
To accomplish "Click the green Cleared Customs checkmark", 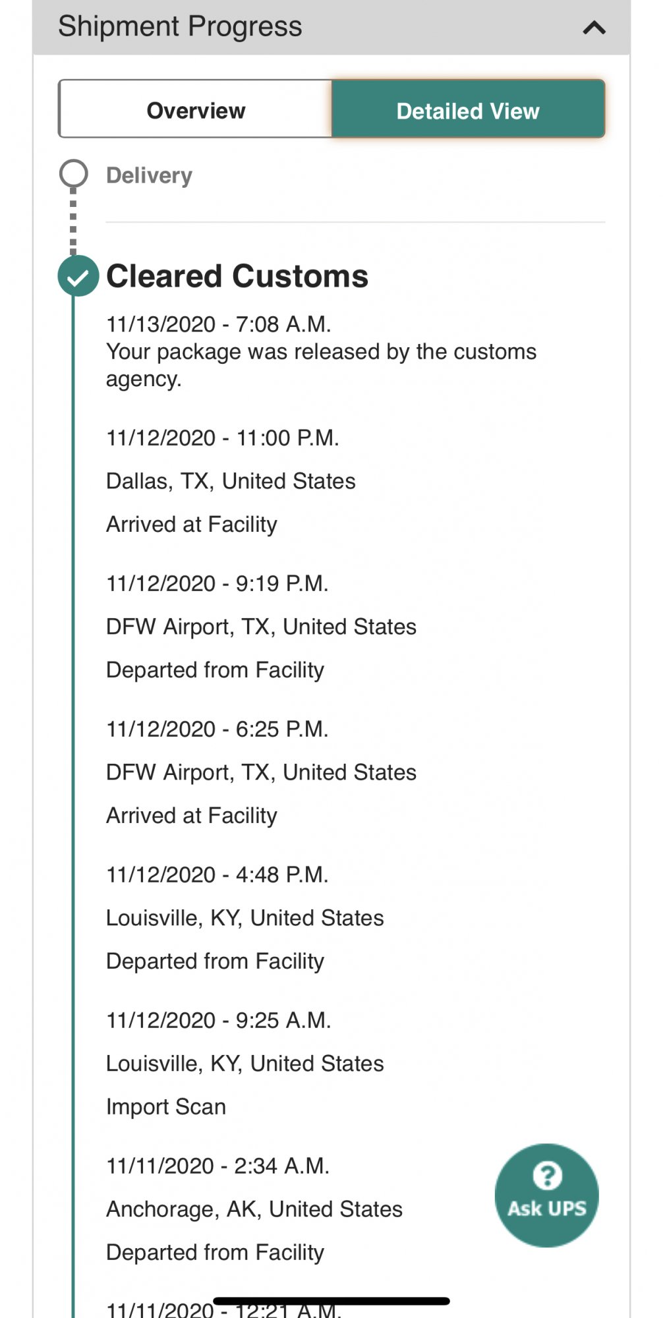I will click(78, 277).
